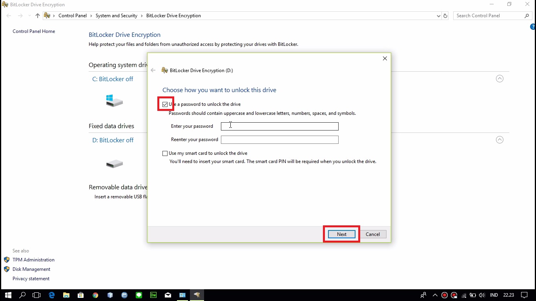Image resolution: width=536 pixels, height=301 pixels.
Task: Open the Mail app from the taskbar
Action: [x=168, y=295]
